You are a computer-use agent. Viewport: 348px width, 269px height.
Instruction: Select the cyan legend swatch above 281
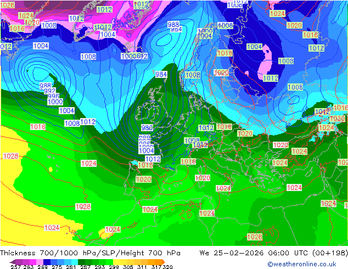tap(75, 262)
